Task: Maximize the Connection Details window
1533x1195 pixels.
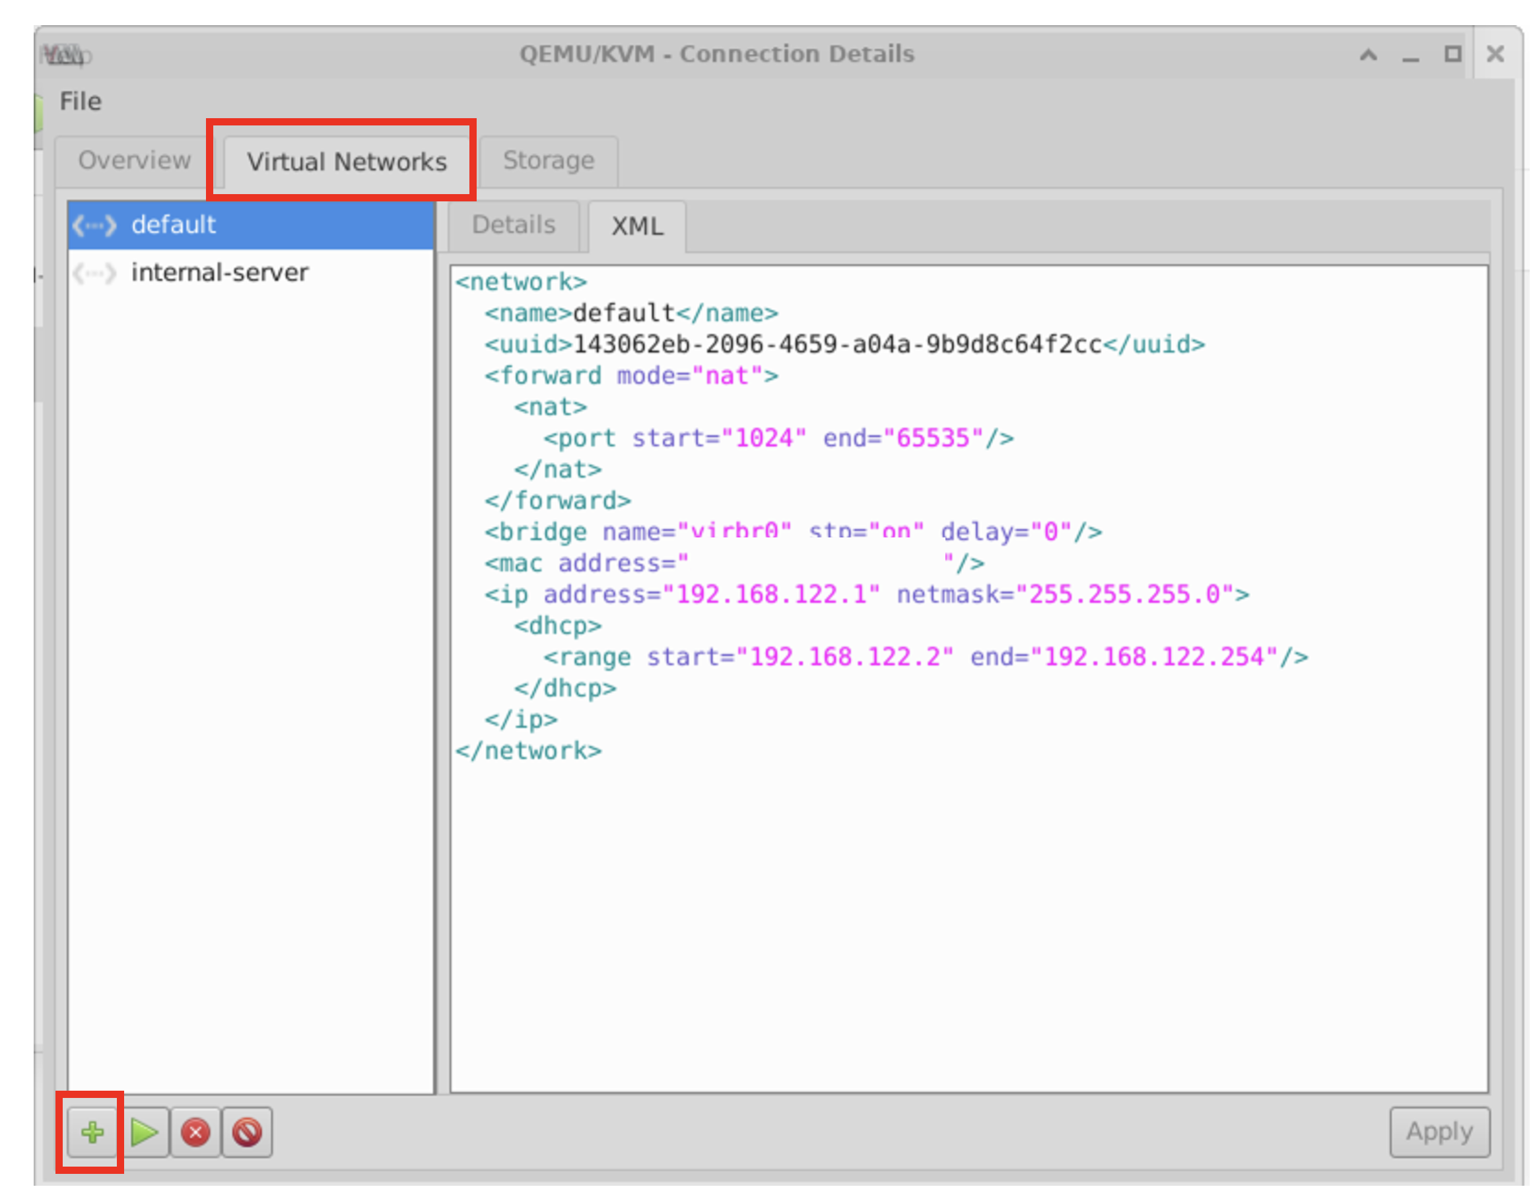Action: click(1453, 54)
